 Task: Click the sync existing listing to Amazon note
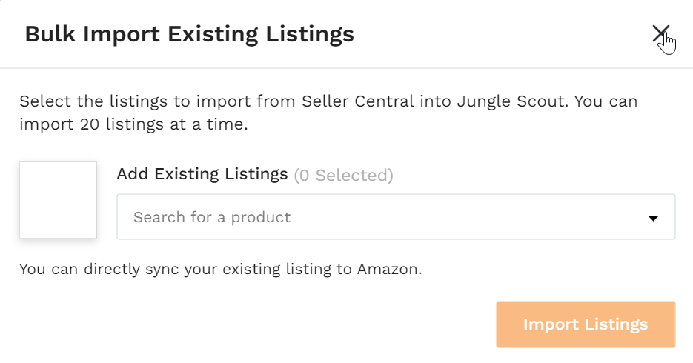pos(221,269)
